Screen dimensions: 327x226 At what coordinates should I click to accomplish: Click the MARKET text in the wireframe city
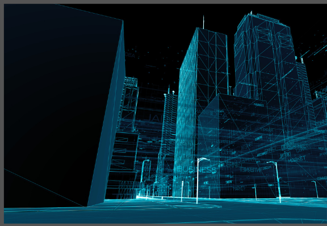tap(296, 160)
